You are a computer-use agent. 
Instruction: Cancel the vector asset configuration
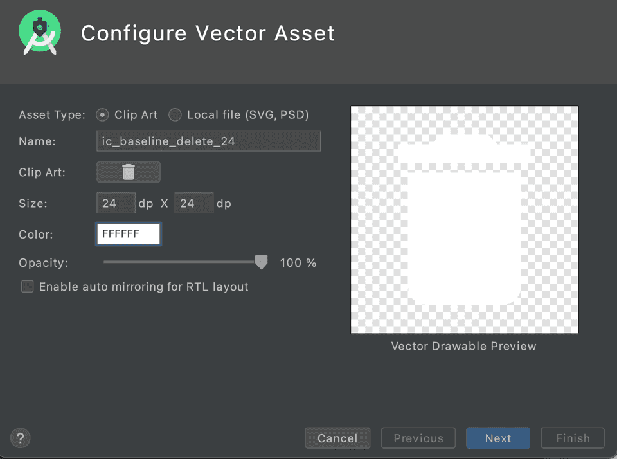tap(337, 438)
